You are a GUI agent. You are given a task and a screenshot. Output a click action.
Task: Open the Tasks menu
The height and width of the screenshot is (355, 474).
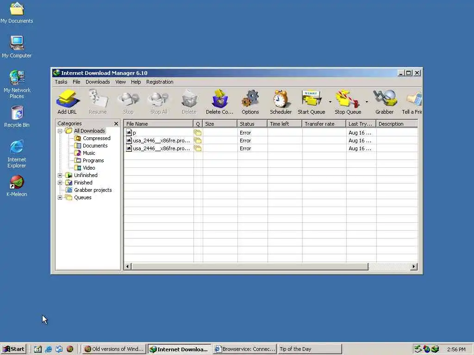[61, 82]
